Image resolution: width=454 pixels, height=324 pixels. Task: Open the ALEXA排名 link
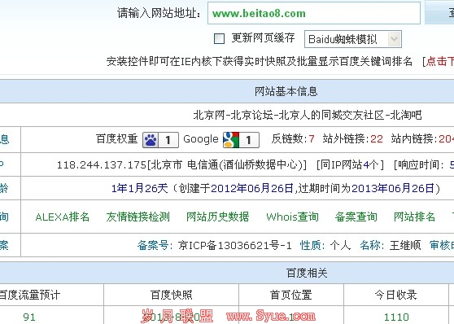[x=63, y=217]
